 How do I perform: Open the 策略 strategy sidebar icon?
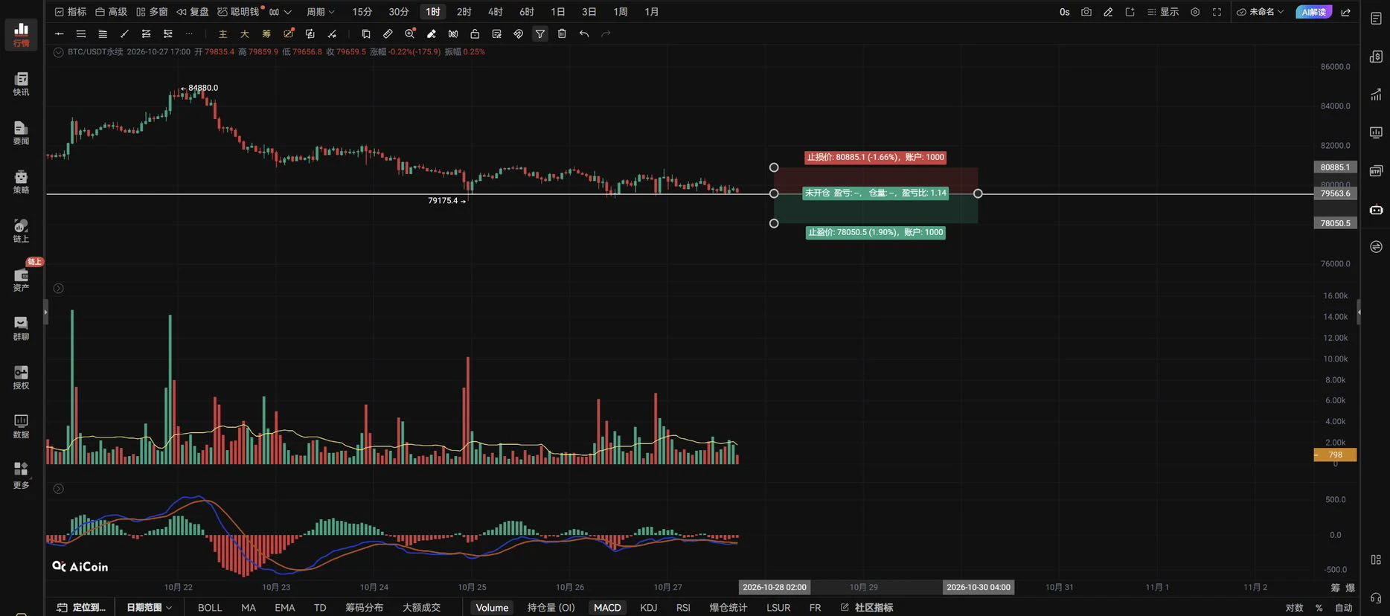click(21, 182)
